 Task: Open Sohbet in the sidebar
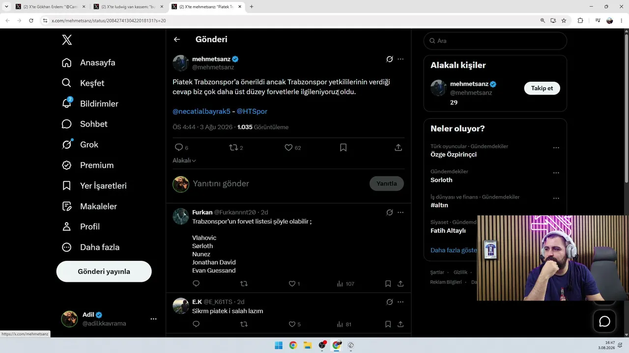coord(85,124)
